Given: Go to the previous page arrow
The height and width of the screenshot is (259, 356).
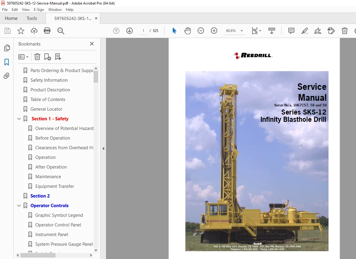Looking at the screenshot, I should click(116, 31).
